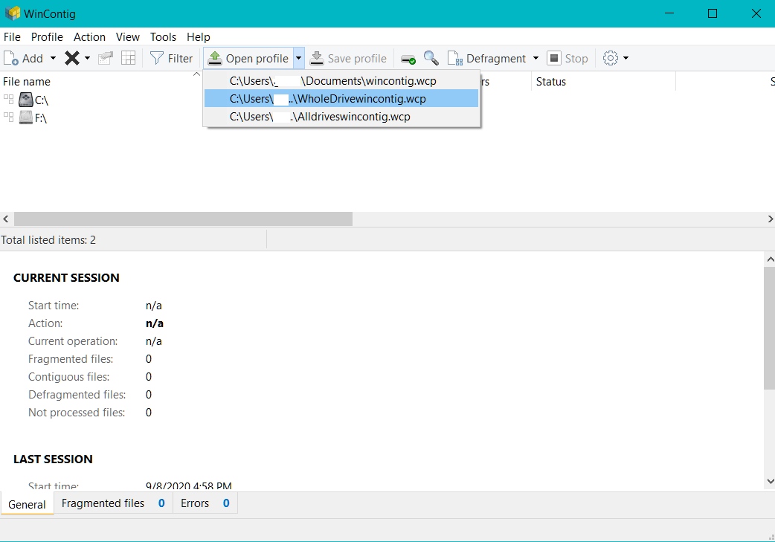
Task: Click the horizontal scrollbar left arrow
Action: coord(6,219)
